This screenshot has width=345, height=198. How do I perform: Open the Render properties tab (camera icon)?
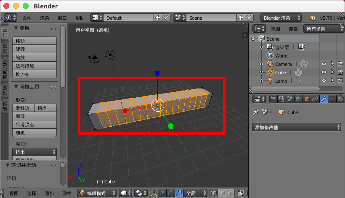273,99
